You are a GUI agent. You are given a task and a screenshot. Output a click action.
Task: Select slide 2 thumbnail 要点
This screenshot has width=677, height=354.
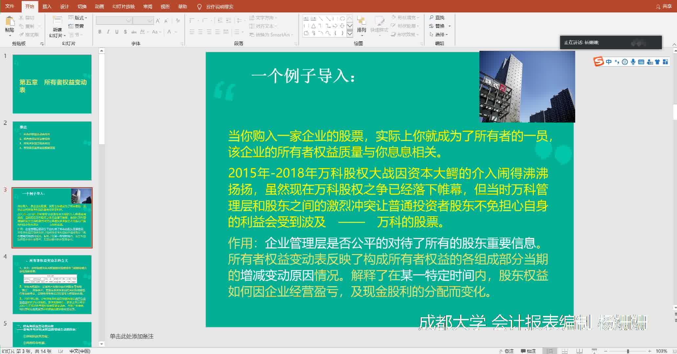pyautogui.click(x=52, y=151)
